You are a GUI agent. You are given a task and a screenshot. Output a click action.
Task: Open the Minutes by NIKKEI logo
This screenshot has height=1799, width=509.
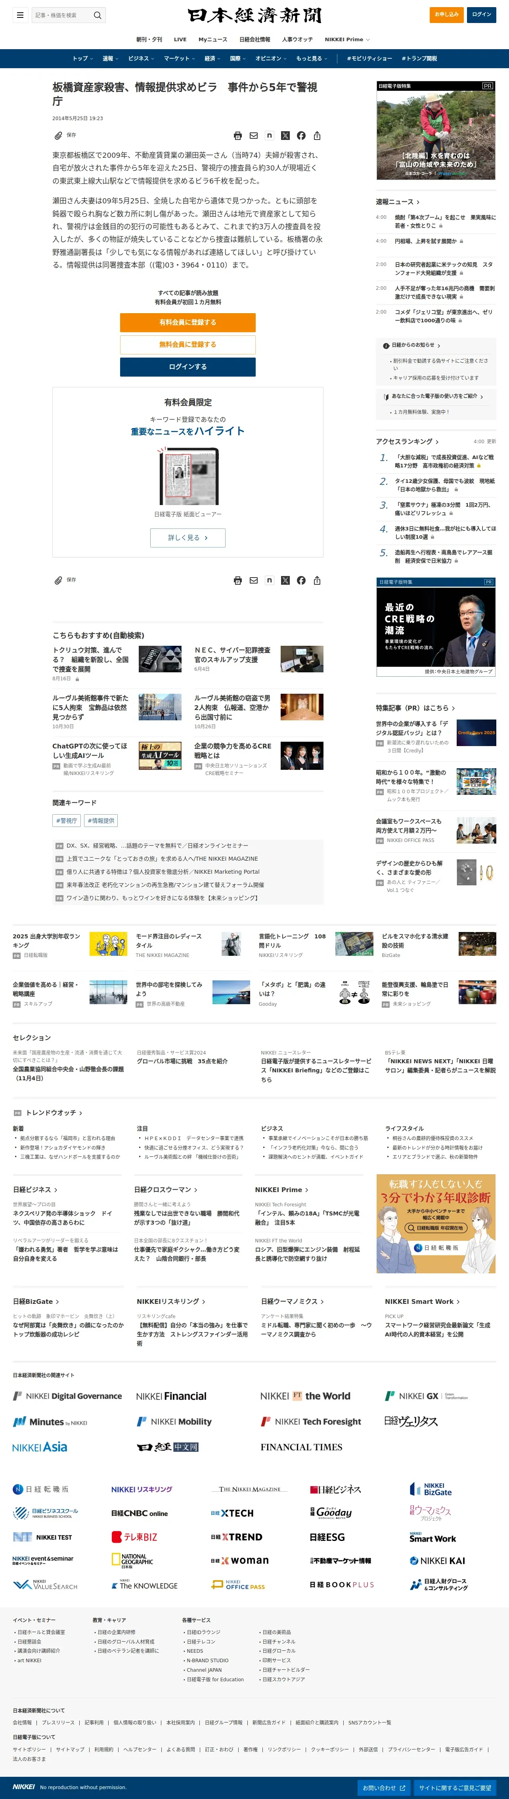[x=50, y=1422]
